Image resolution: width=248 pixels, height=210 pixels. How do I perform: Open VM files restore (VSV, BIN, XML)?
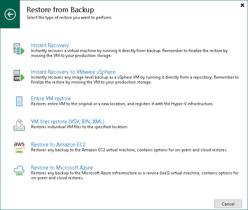(67, 122)
